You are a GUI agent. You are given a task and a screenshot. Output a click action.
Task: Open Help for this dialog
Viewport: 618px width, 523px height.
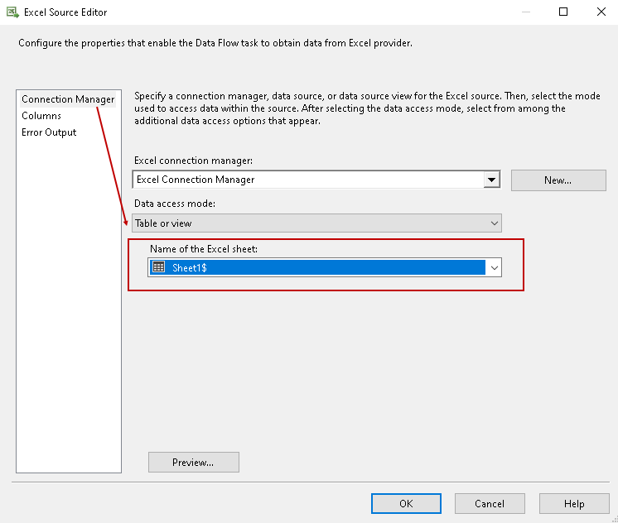click(x=574, y=503)
